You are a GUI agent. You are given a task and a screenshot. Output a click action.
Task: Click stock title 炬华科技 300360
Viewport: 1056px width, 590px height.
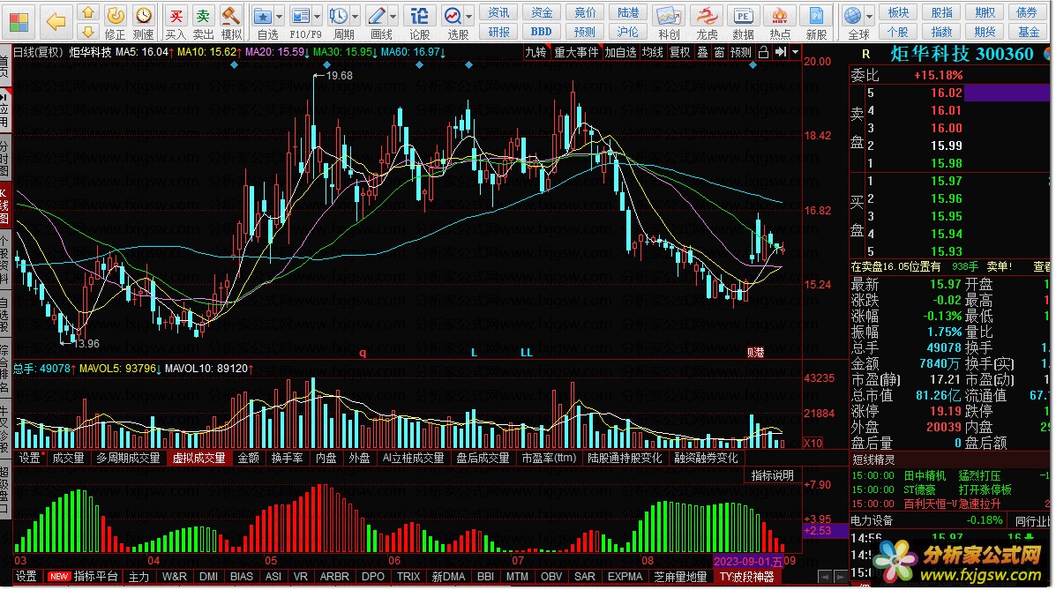[x=962, y=54]
